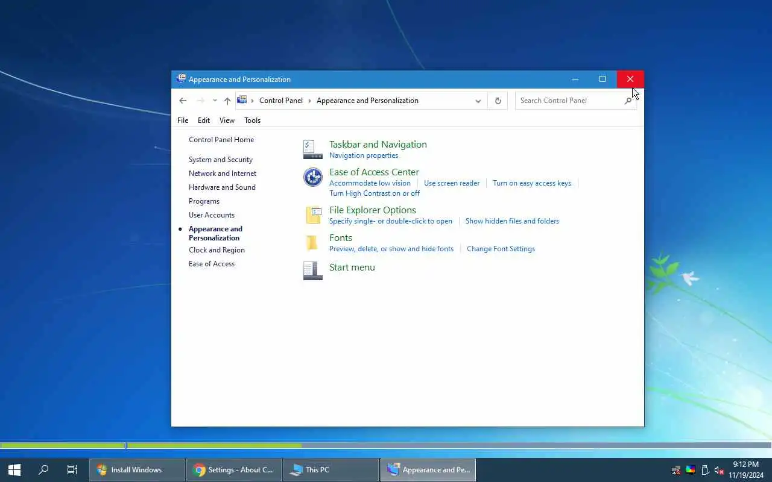The width and height of the screenshot is (772, 482).
Task: Switch to Install Windows taskbar button
Action: click(137, 470)
